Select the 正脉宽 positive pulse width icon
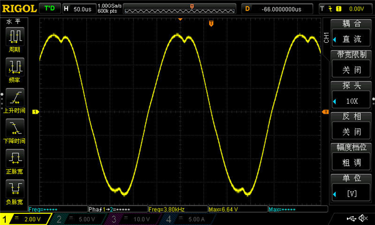375x225 pixels. pos(15,158)
